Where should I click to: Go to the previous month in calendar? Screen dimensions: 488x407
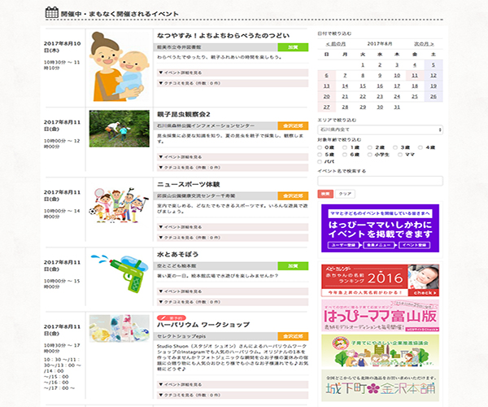point(335,42)
